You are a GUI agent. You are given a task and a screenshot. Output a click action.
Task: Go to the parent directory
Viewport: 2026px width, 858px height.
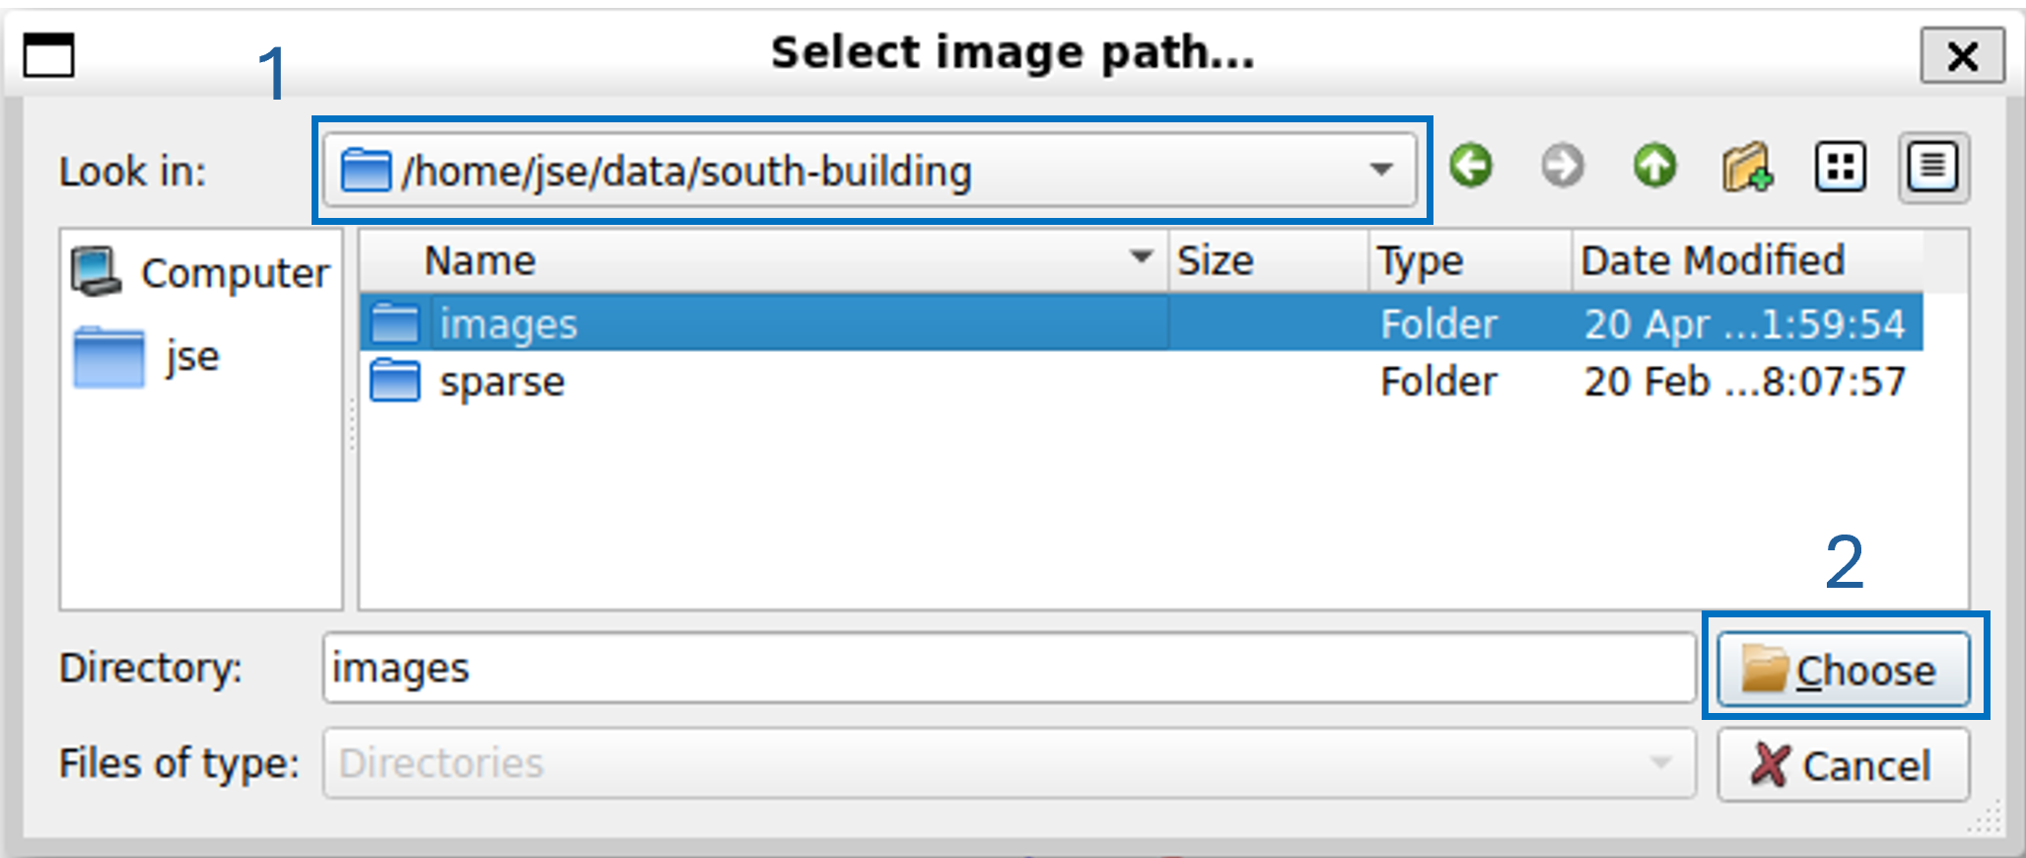click(x=1654, y=166)
